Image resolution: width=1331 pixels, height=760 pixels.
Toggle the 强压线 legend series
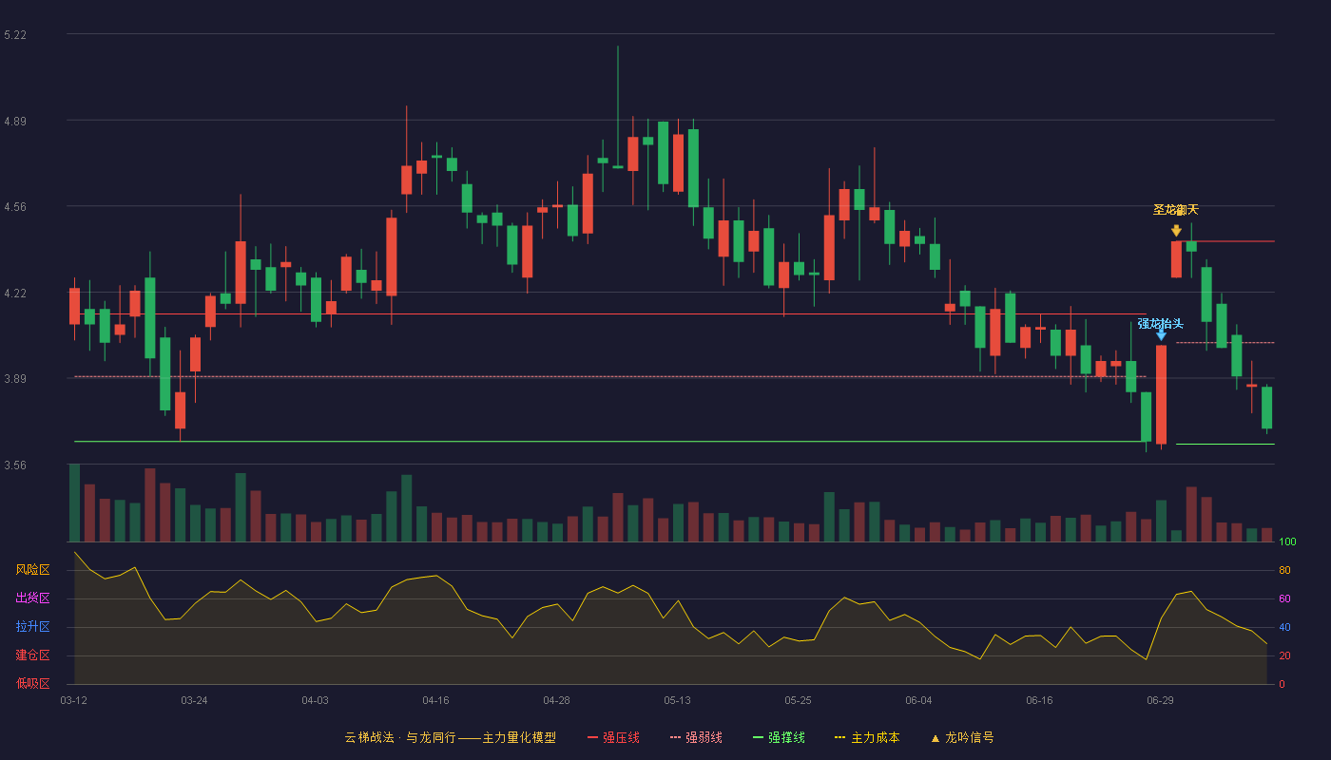[613, 737]
